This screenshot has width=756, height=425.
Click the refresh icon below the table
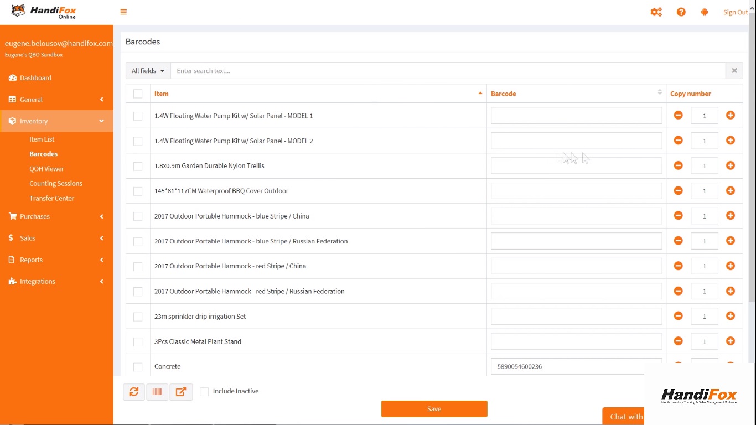pos(134,392)
